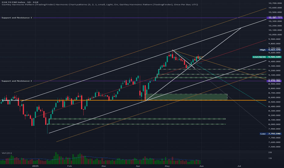Viewport: 284px width, 168px height.
Task: Click the 8,900.000 price axis value
Action: [275, 84]
